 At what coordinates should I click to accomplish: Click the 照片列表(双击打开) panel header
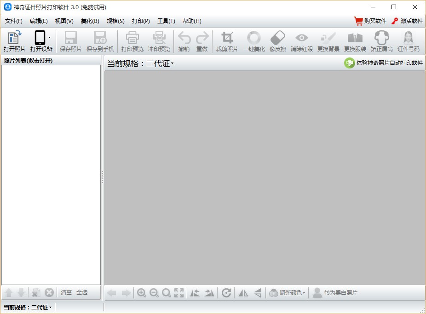coord(28,60)
